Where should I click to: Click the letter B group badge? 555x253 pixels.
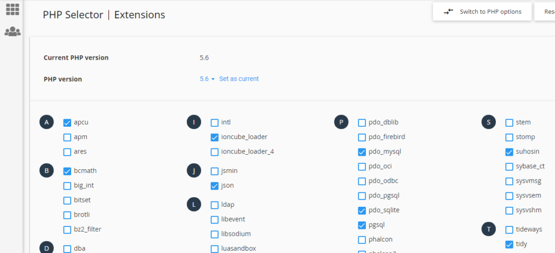47,171
